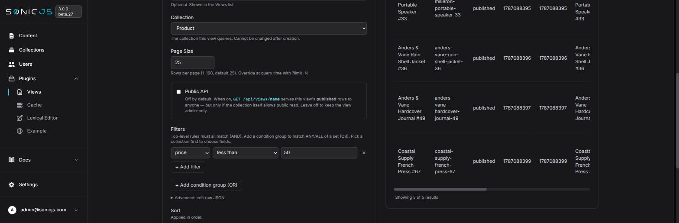Open the Example plugin page
The width and height of the screenshot is (679, 223).
(36, 131)
